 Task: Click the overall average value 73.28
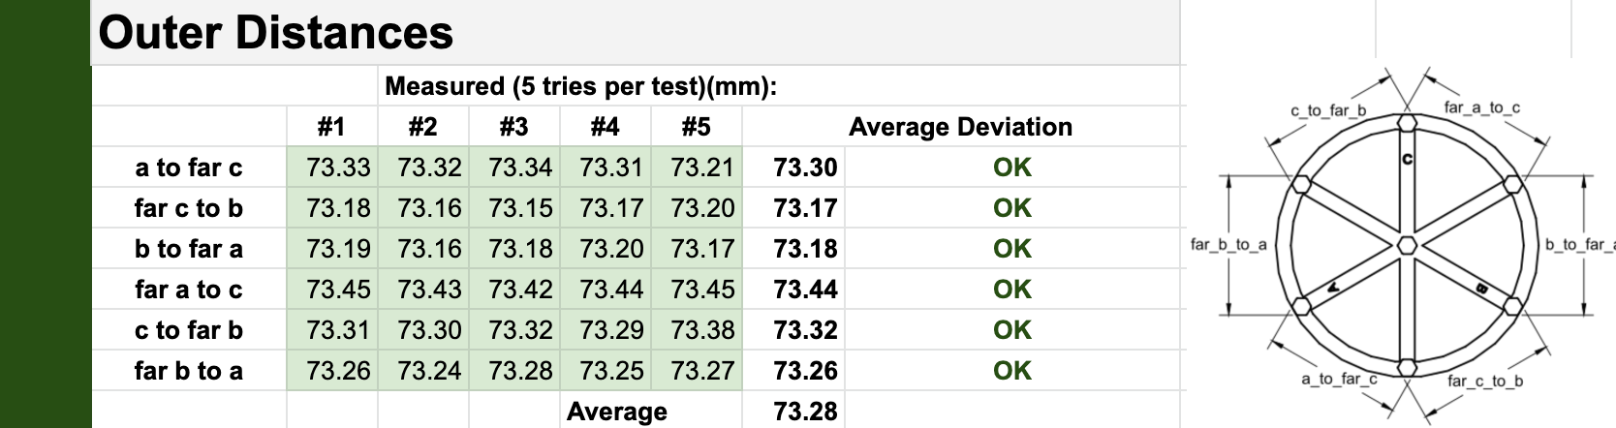(x=804, y=412)
